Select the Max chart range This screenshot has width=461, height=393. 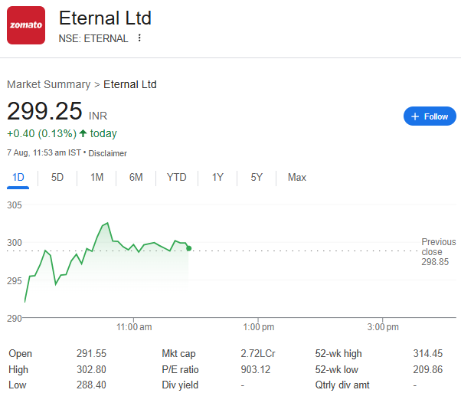click(297, 178)
